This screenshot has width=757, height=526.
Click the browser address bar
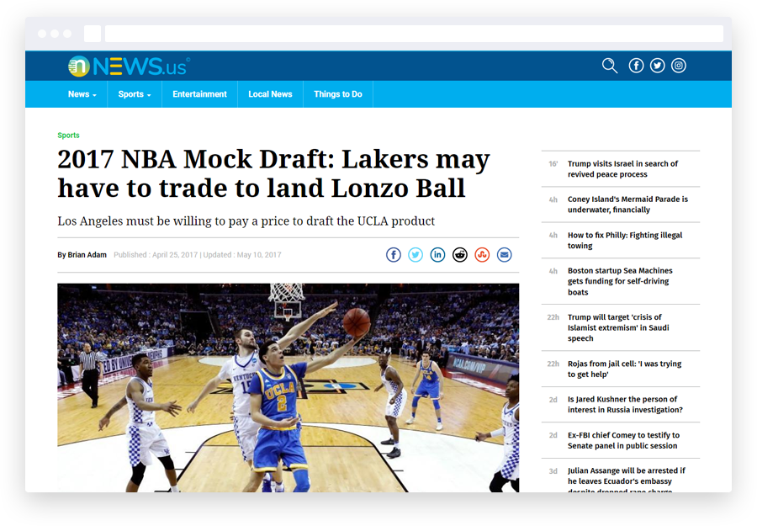414,34
